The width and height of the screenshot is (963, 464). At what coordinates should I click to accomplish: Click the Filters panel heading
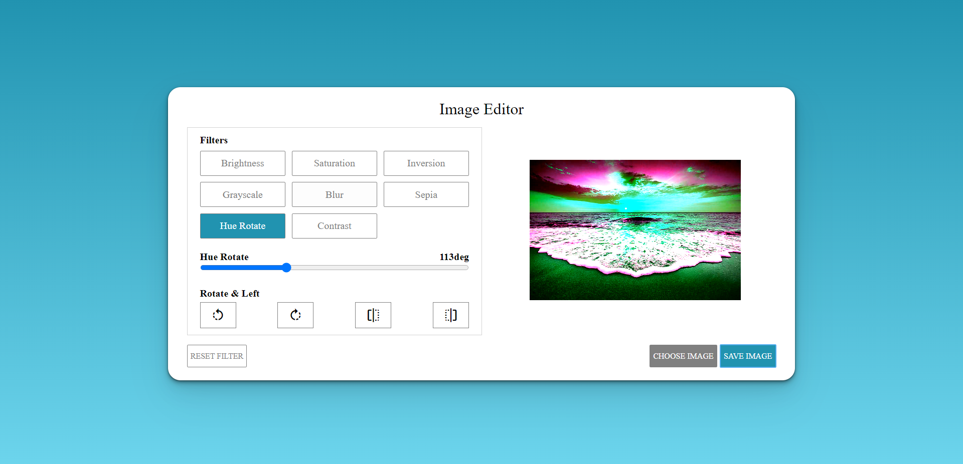[x=214, y=140]
